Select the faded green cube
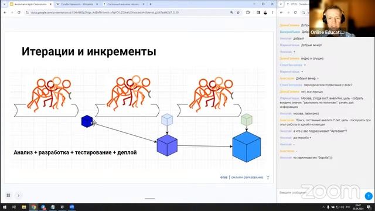This screenshot has width=375, height=211. coord(246,120)
